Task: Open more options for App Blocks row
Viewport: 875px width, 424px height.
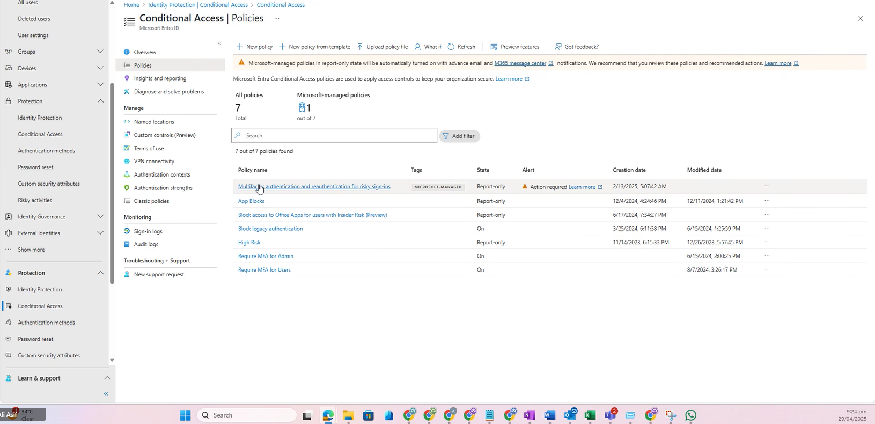Action: (x=767, y=201)
